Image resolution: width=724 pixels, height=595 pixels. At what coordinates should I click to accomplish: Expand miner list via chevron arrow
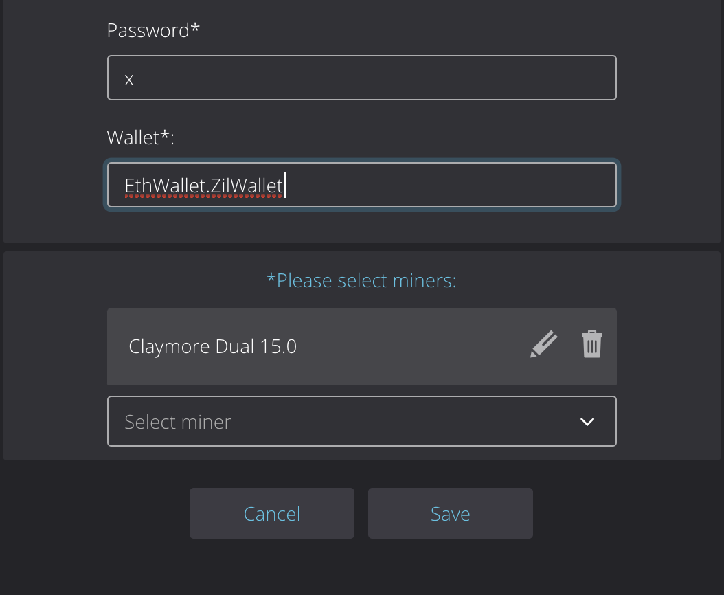click(587, 422)
